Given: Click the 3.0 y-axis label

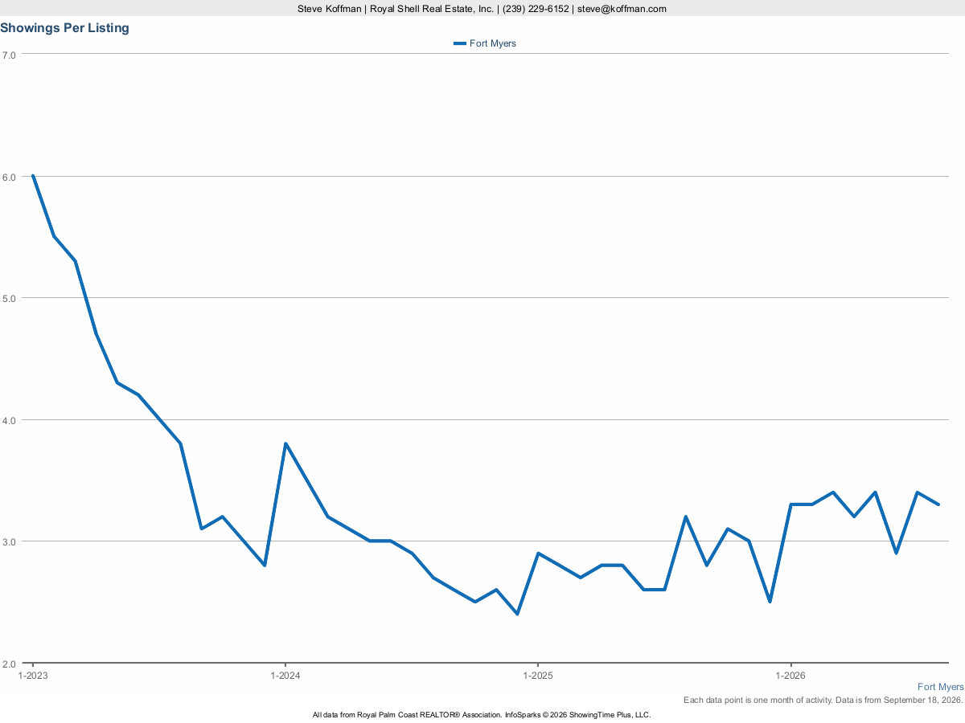Looking at the screenshot, I should [9, 541].
